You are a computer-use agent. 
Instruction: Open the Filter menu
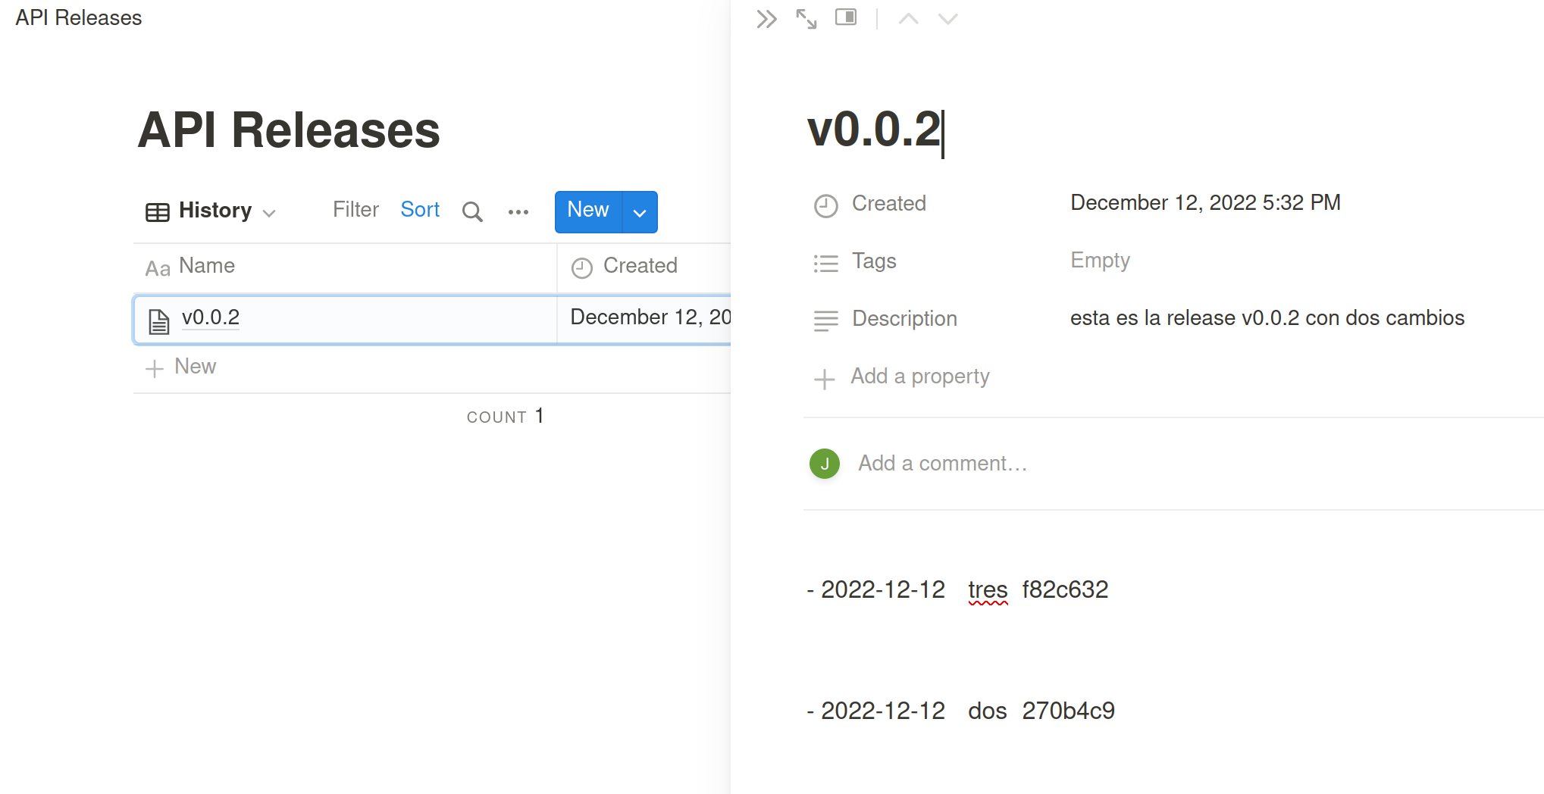pyautogui.click(x=355, y=210)
